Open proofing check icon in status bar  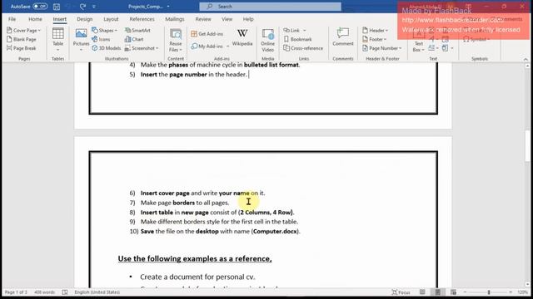[65, 292]
